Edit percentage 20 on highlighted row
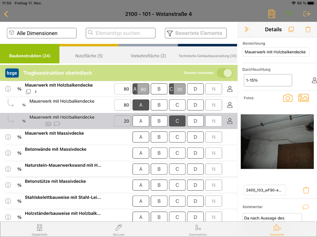The image size is (317, 237). coord(122,121)
